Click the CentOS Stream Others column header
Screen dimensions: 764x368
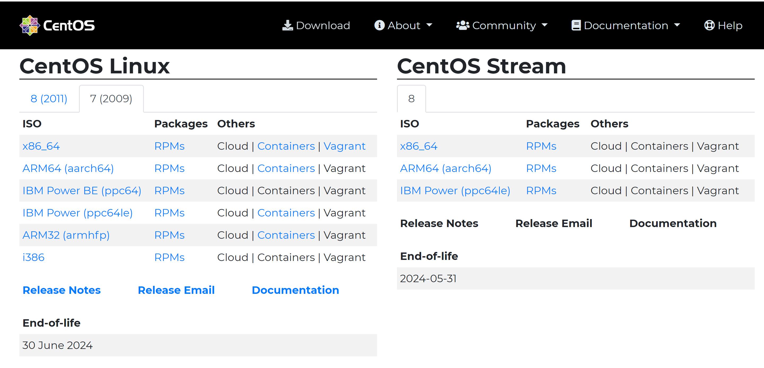pos(610,124)
